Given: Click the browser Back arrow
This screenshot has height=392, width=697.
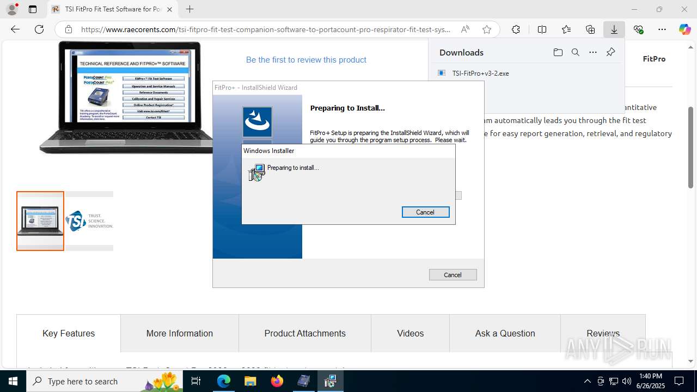Looking at the screenshot, I should tap(15, 29).
